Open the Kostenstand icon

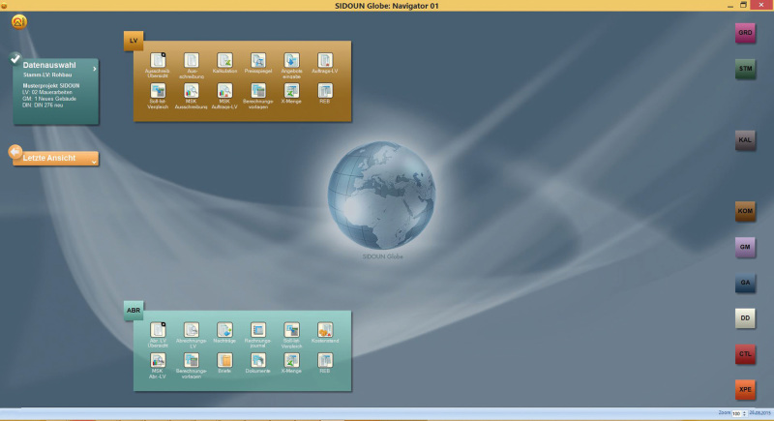tap(325, 330)
